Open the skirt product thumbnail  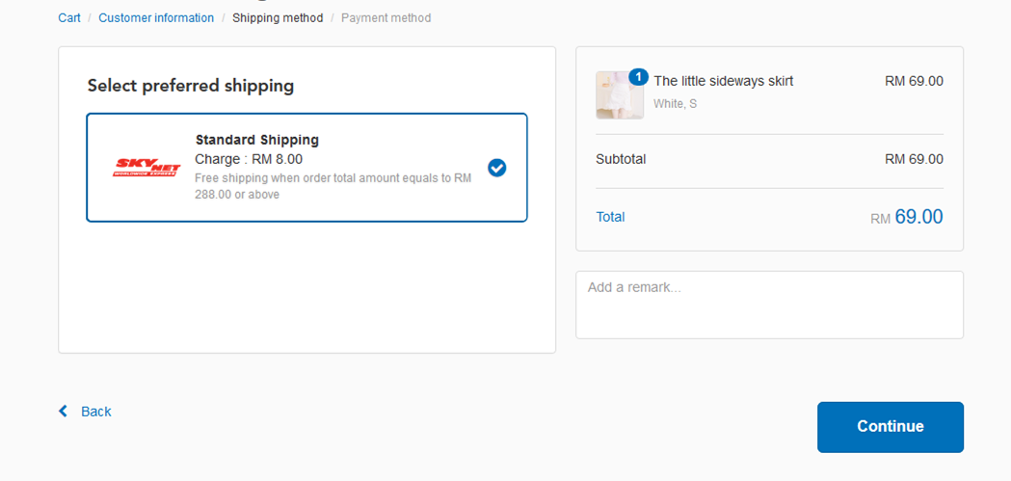(618, 96)
